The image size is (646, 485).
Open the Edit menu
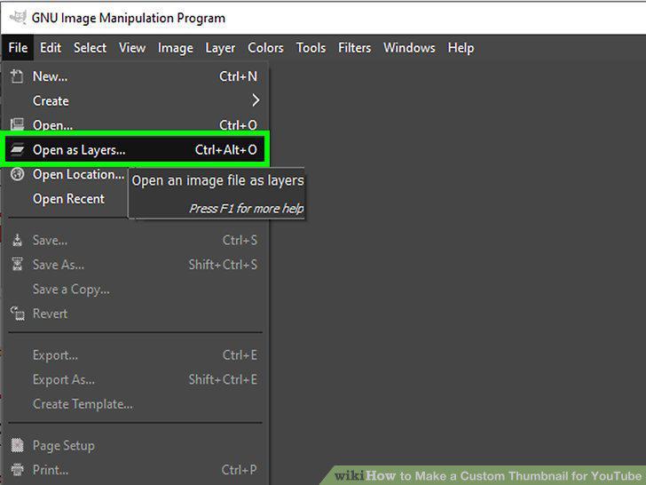(x=51, y=47)
